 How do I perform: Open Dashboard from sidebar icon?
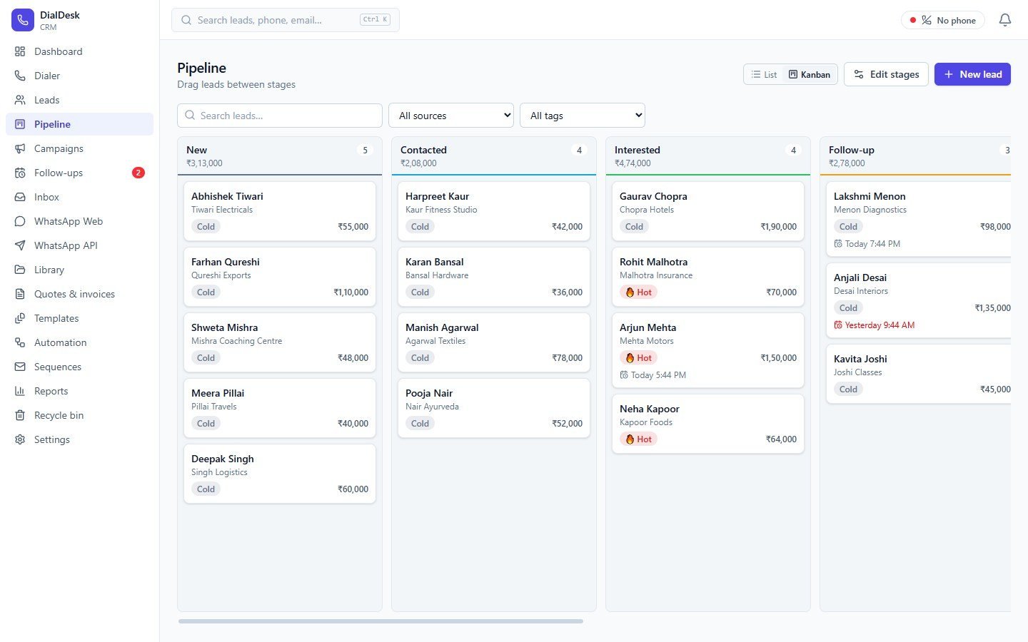pos(20,51)
